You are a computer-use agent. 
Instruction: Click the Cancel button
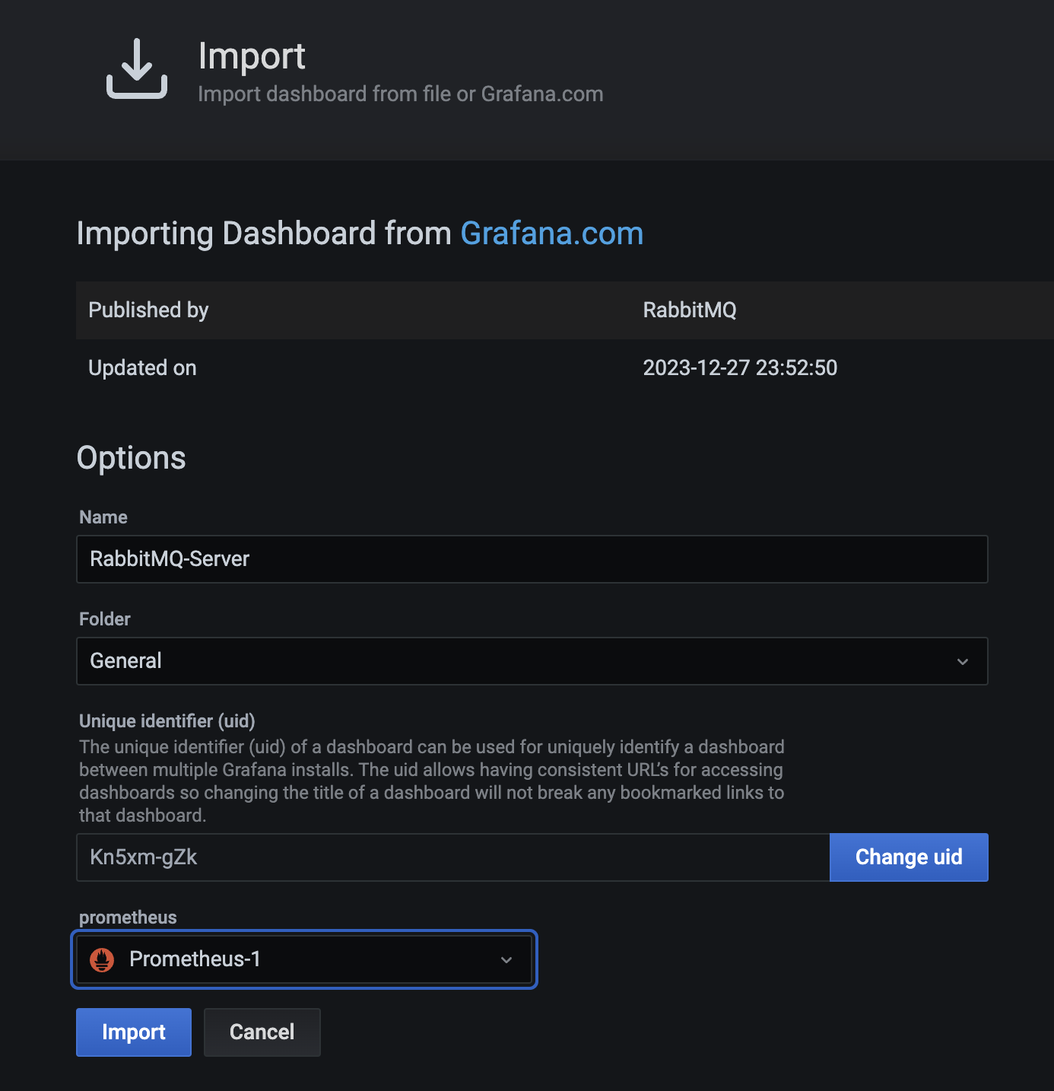[x=262, y=1032]
